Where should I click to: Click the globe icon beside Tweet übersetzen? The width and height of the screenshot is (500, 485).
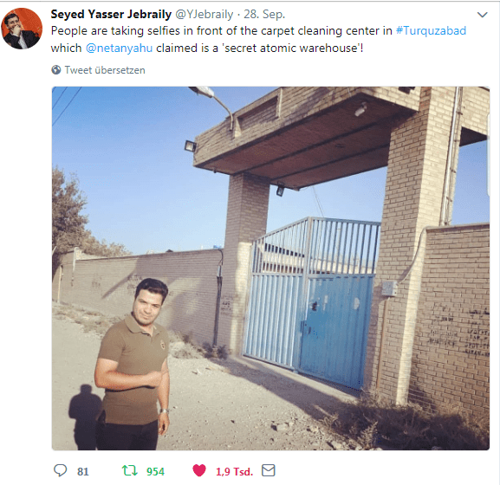[x=56, y=70]
